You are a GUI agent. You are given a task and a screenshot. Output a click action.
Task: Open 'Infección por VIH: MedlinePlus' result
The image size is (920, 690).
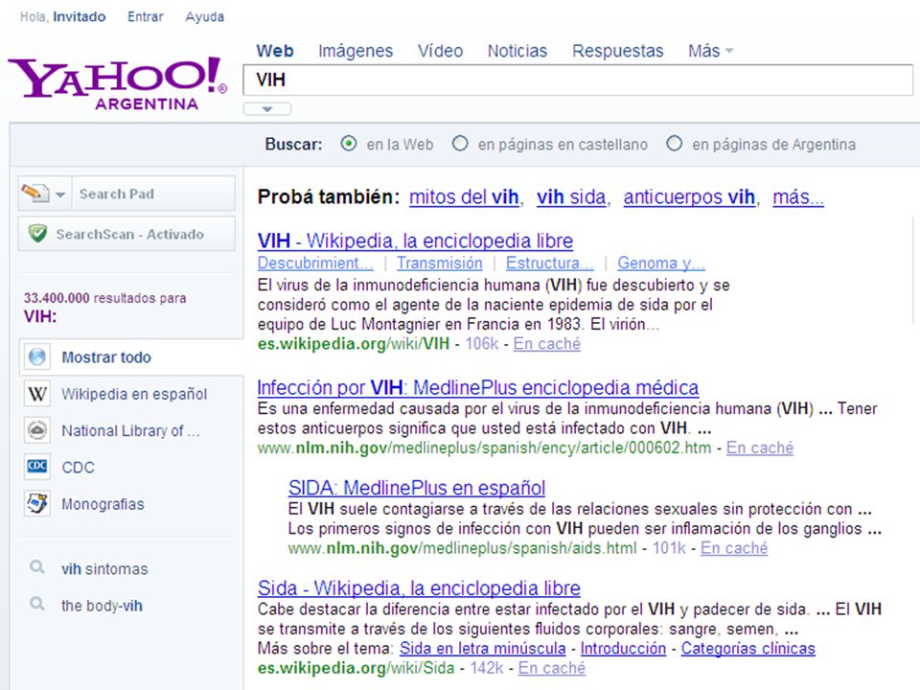477,387
